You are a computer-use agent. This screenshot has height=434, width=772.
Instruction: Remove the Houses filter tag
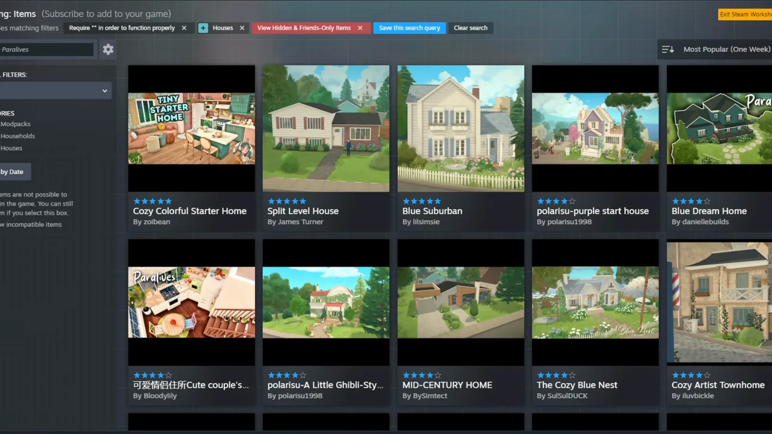(242, 28)
